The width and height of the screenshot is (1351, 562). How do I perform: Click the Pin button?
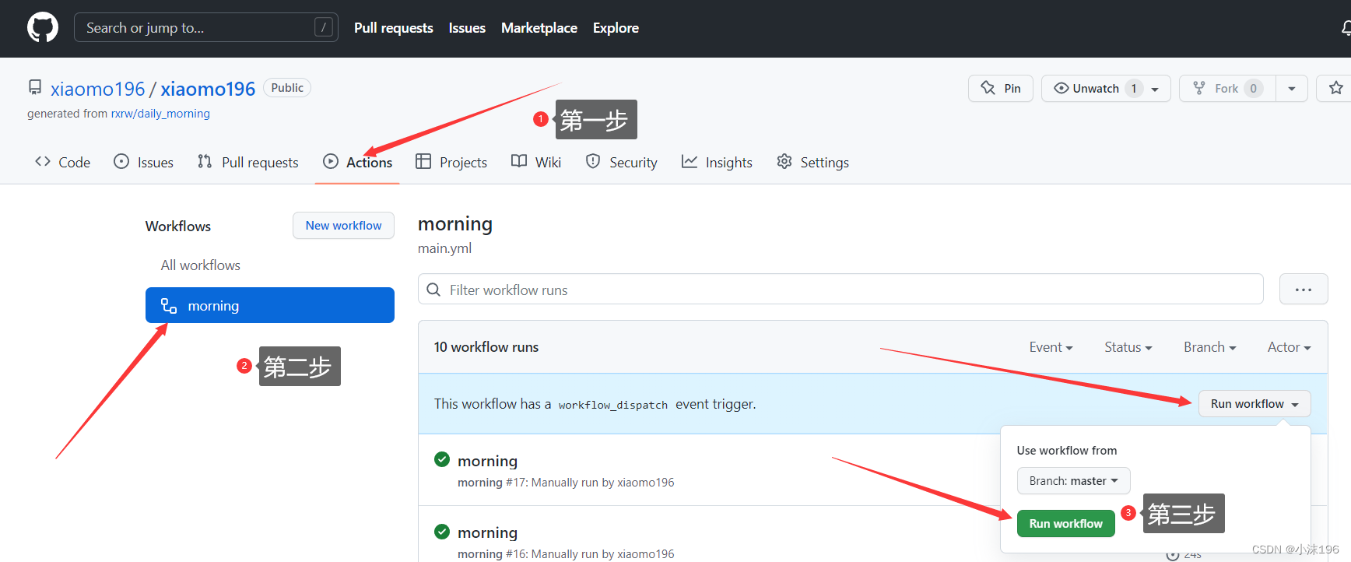[1000, 88]
